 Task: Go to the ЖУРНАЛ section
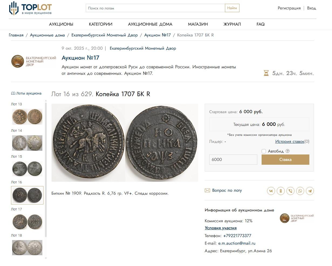point(232,24)
